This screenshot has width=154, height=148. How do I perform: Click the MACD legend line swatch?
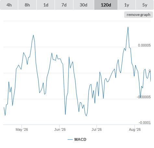[70, 140]
